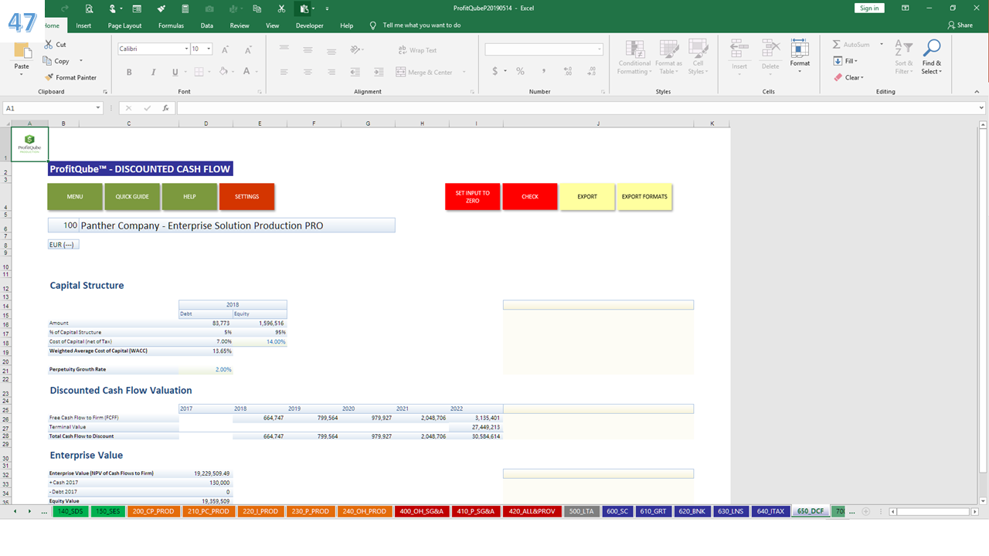Click the calculator icon in quick access toolbar

click(x=185, y=8)
